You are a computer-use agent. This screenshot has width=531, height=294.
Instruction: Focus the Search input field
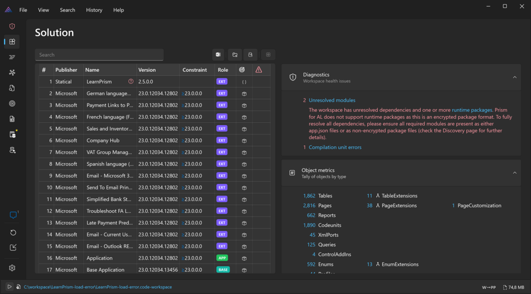pyautogui.click(x=99, y=55)
